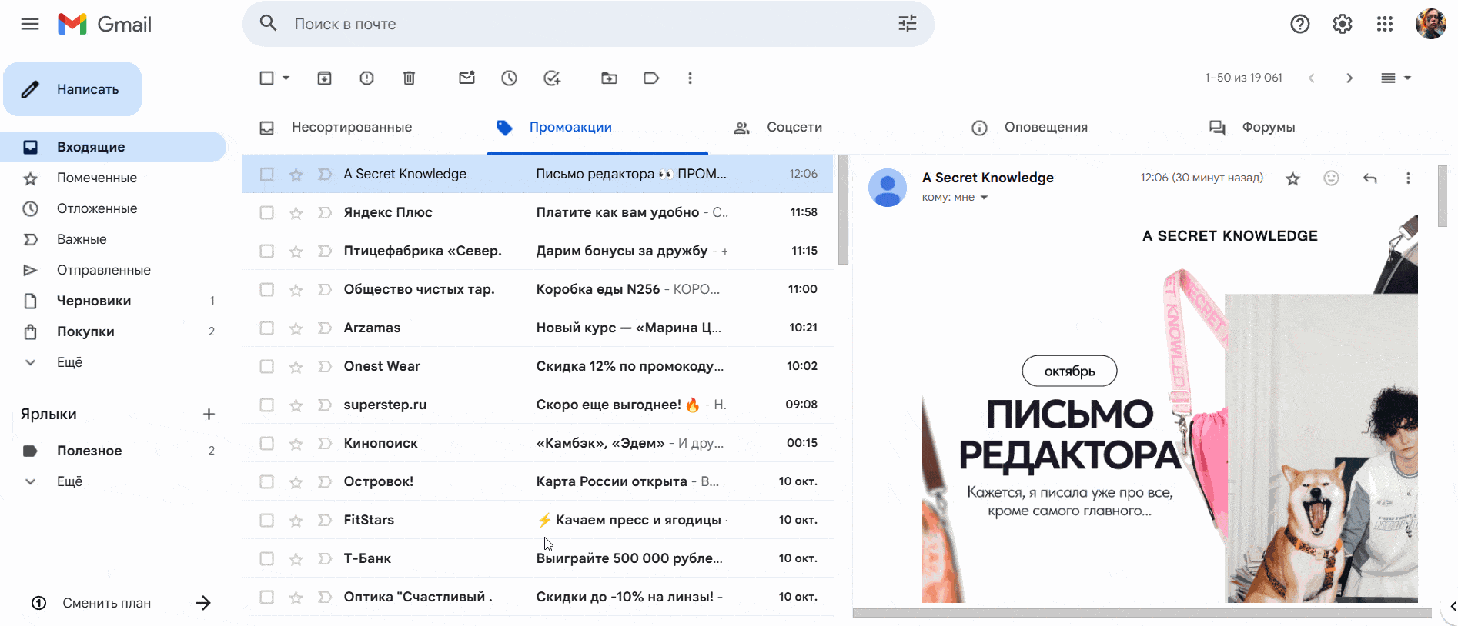Screen dimensions: 1458x626
Task: Open the Оповещения tab
Action: tap(1045, 127)
